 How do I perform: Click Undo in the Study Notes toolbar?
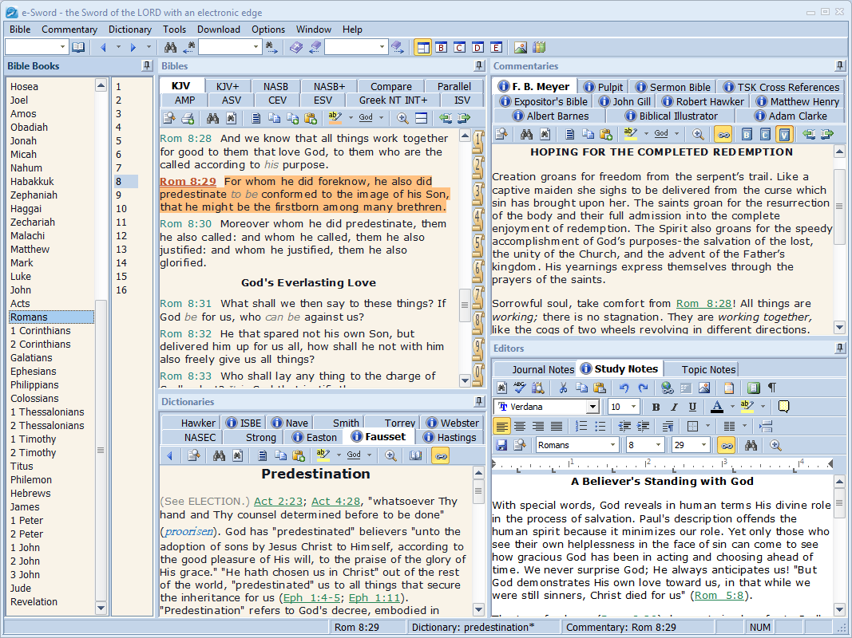point(624,388)
